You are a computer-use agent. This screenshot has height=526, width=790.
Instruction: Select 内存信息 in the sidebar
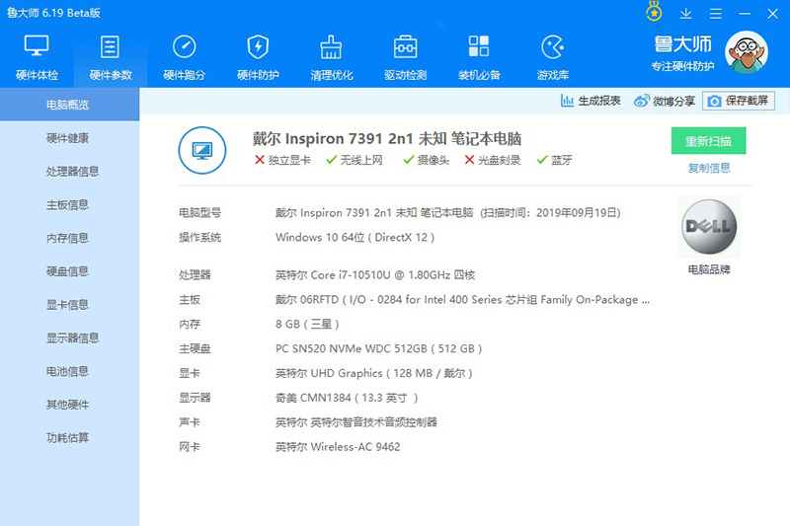[69, 238]
